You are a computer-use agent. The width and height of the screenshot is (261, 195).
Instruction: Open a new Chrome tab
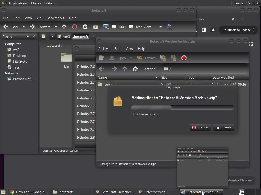click(242, 19)
